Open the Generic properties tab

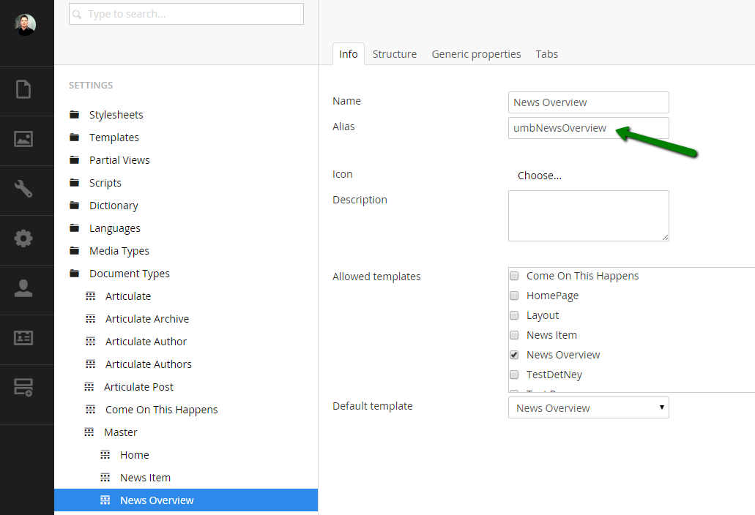476,54
